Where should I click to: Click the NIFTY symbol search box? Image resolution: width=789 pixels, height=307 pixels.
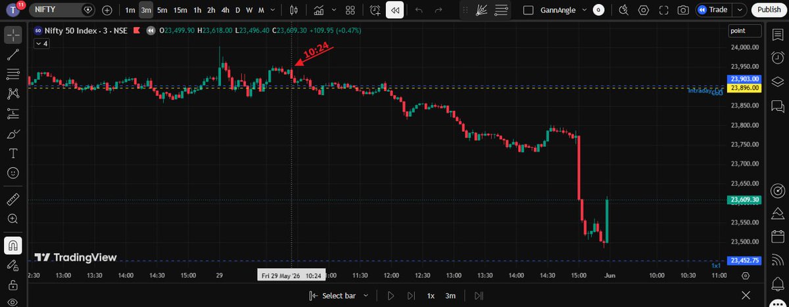pyautogui.click(x=63, y=10)
